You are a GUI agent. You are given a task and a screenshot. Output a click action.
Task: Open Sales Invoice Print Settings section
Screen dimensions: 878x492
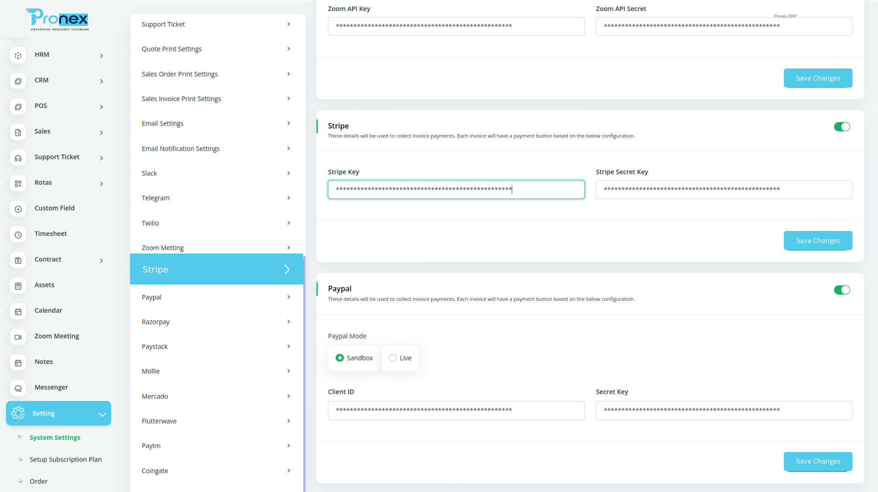pos(216,98)
